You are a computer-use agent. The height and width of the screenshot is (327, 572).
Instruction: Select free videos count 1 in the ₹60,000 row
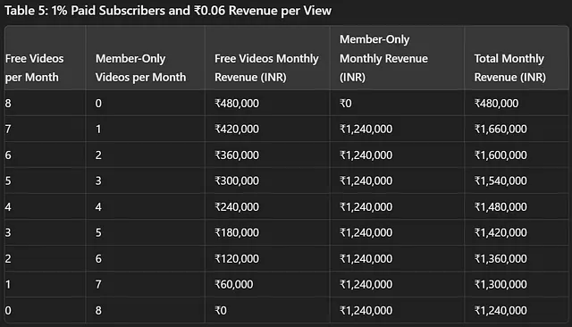[8, 284]
